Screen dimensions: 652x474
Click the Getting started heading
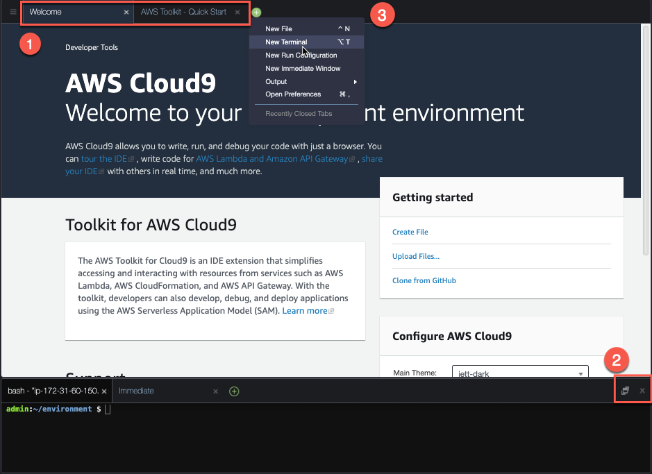(433, 197)
